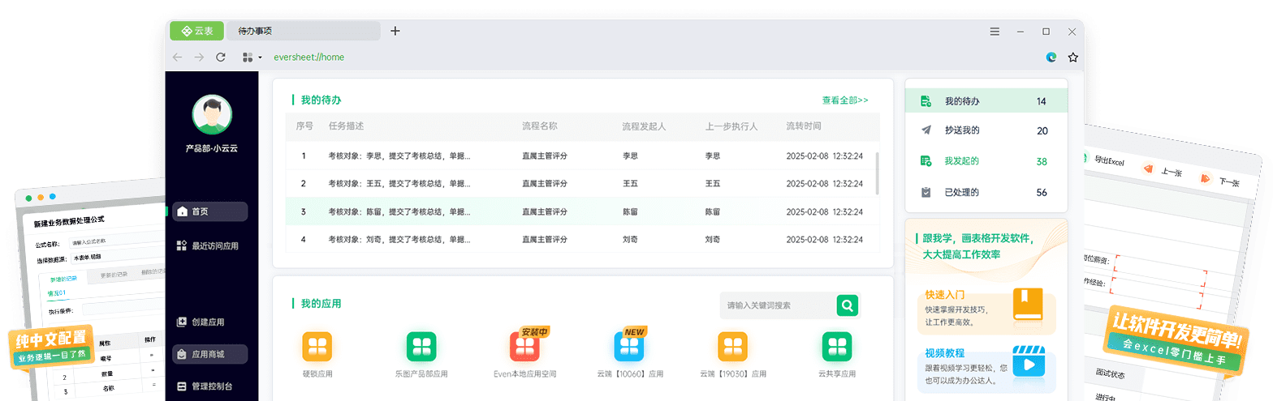Open the Even本地应用空间 app icon

click(x=524, y=347)
